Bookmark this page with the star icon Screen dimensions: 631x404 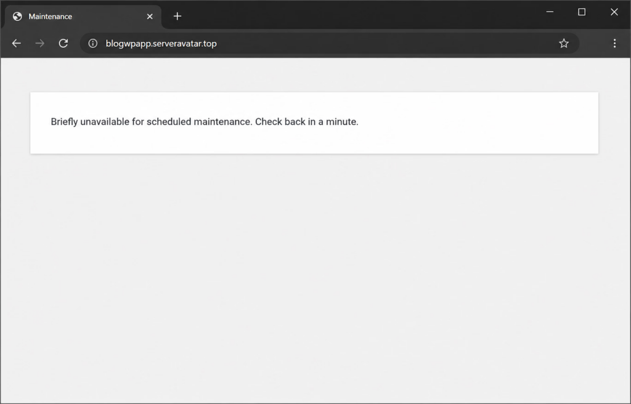point(564,44)
